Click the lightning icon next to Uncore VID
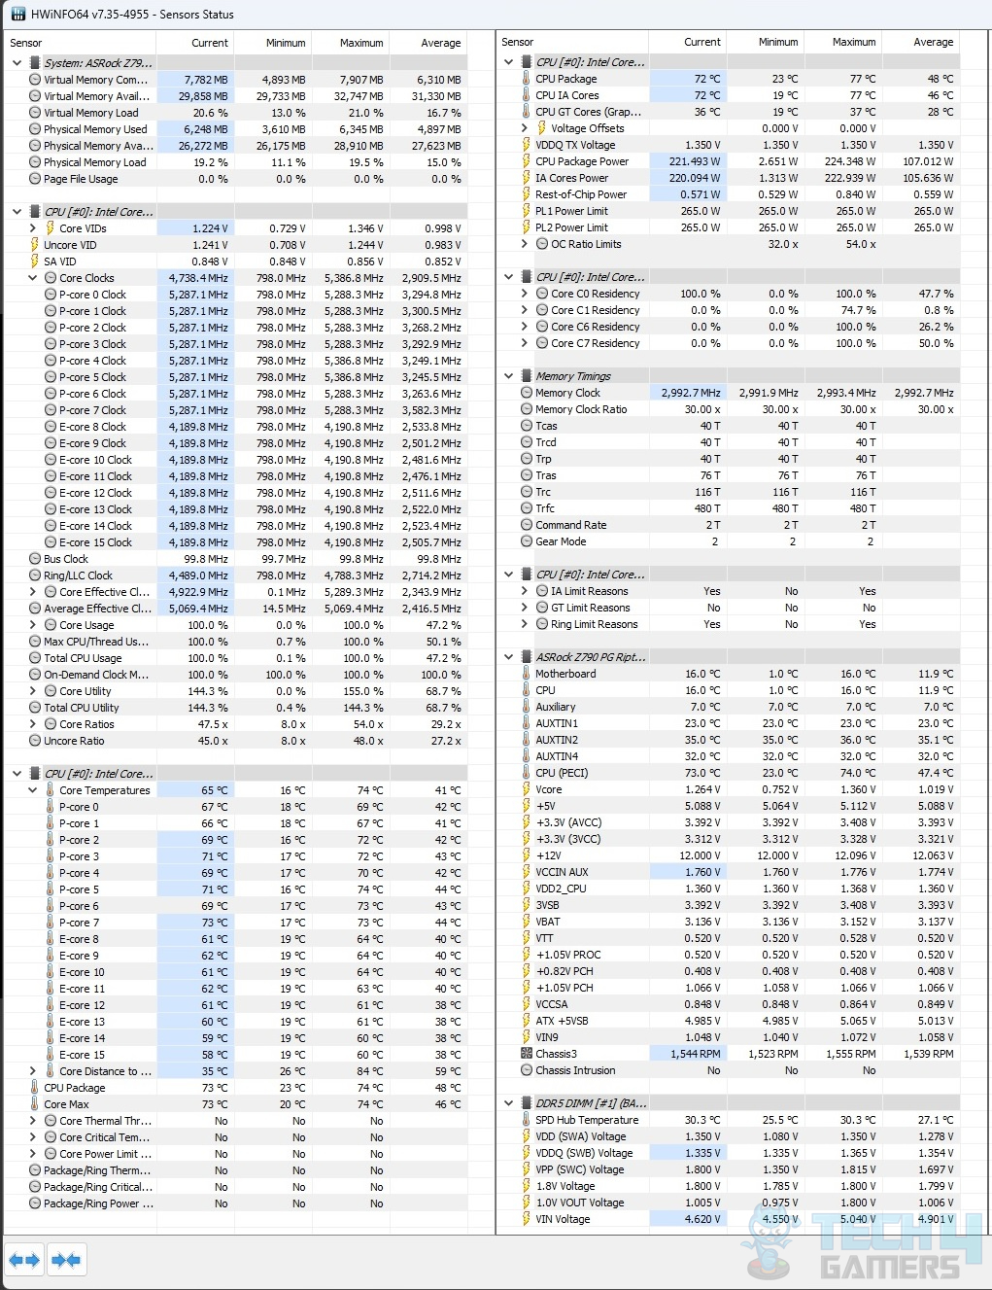Image resolution: width=992 pixels, height=1290 pixels. (35, 245)
